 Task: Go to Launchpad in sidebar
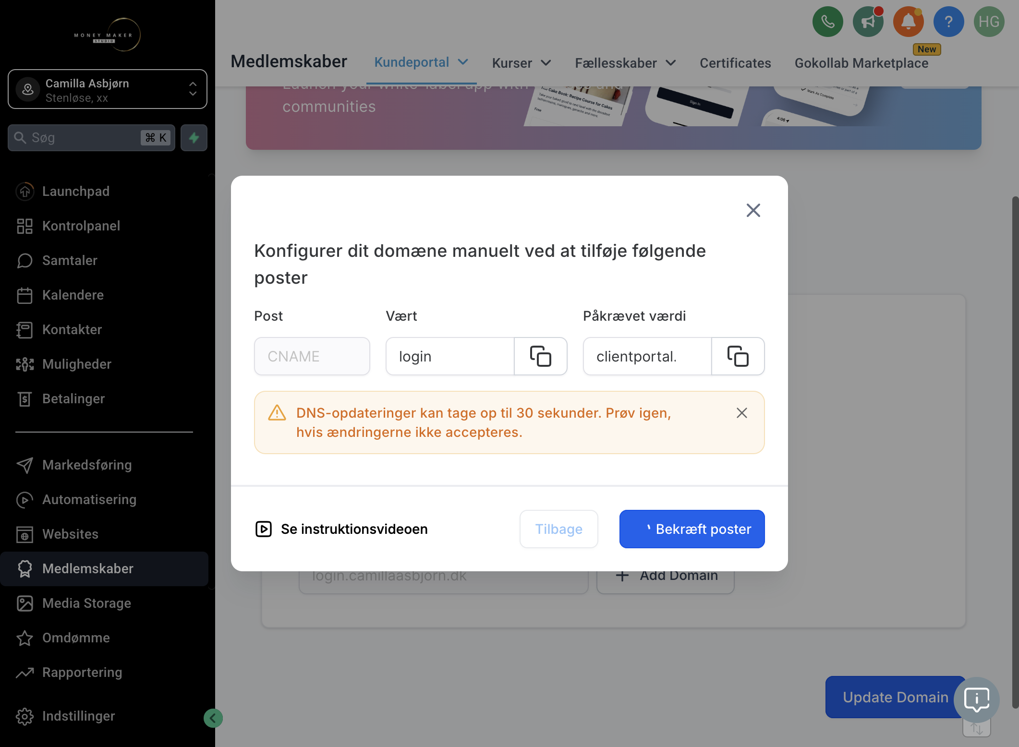pos(104,191)
